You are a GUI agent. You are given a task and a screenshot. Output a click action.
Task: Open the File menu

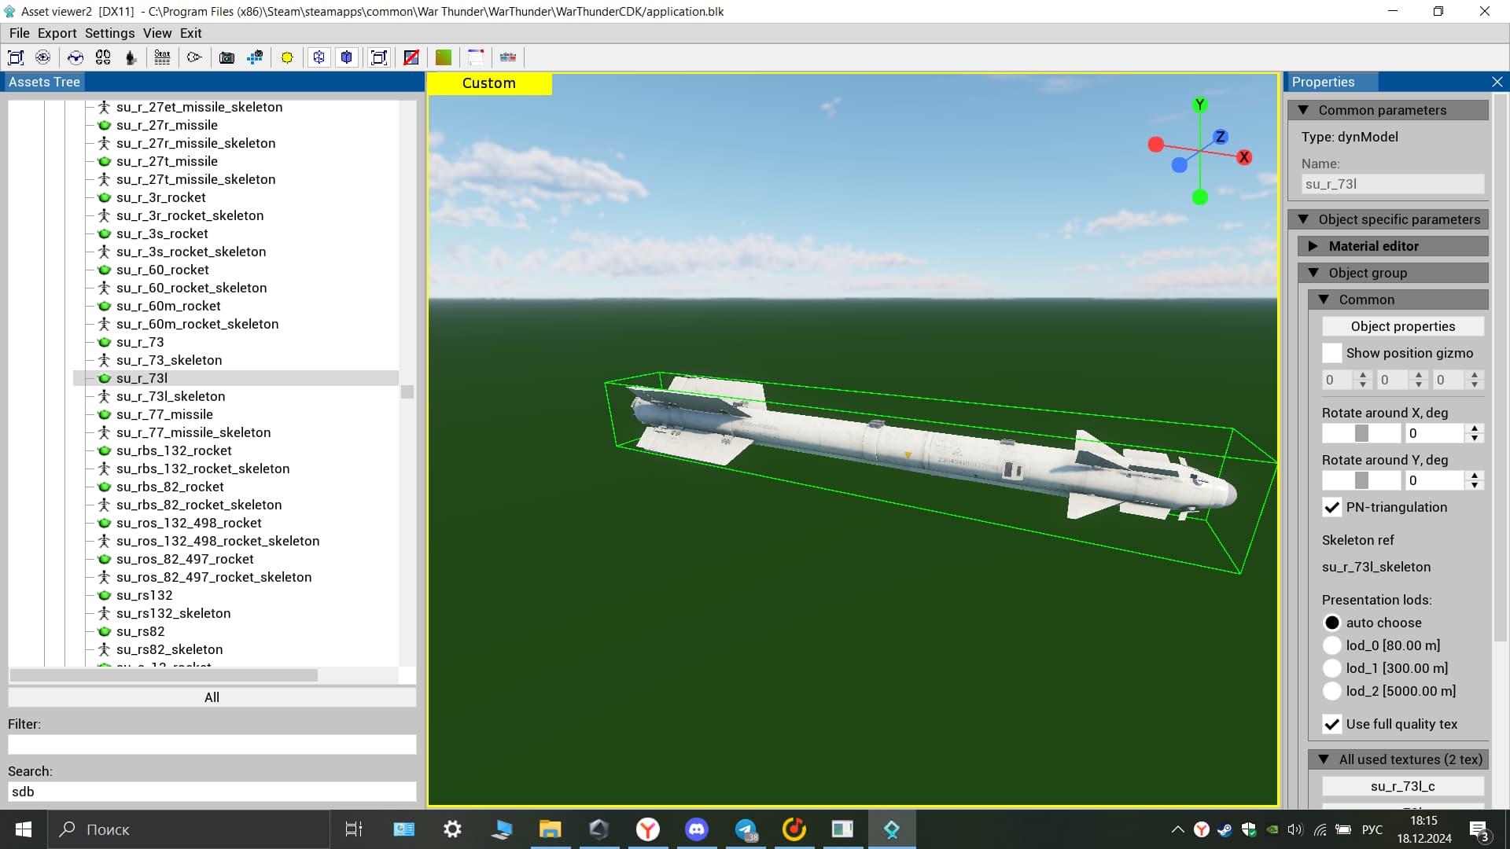(20, 33)
